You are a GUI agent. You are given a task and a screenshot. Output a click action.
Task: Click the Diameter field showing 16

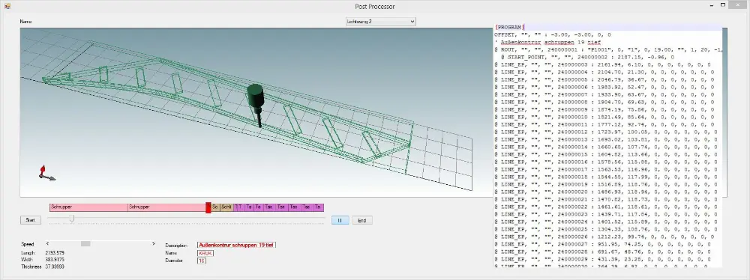tap(202, 261)
